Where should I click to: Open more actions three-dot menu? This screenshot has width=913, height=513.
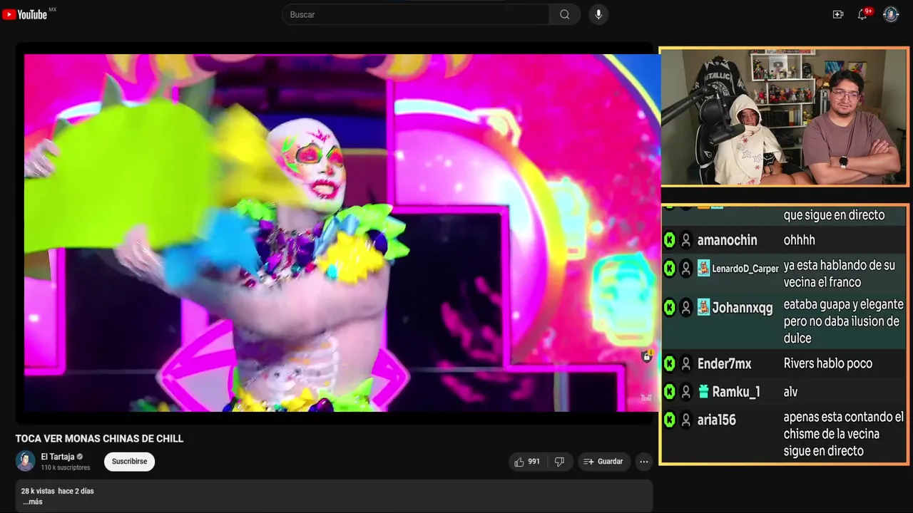tap(644, 462)
